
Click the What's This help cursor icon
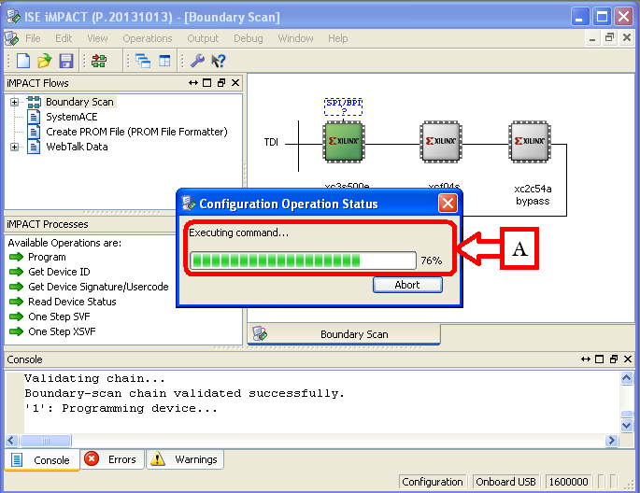pos(219,61)
